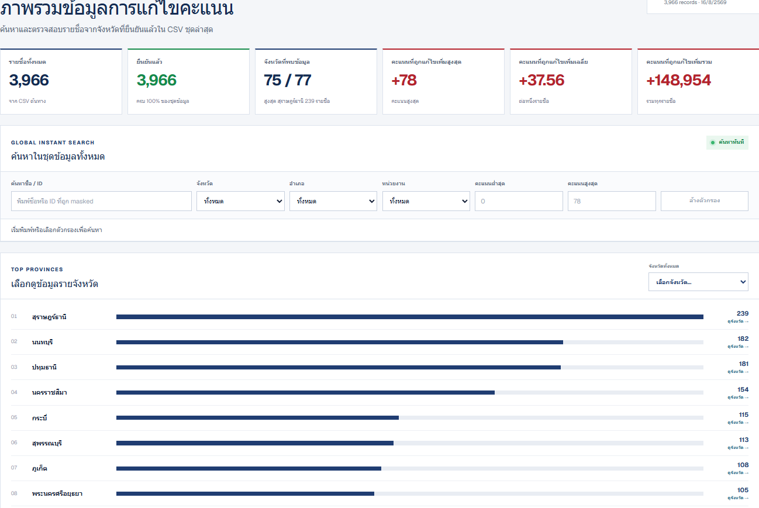Open the หน่วยงาน filter dropdown
759x508 pixels.
click(x=426, y=201)
